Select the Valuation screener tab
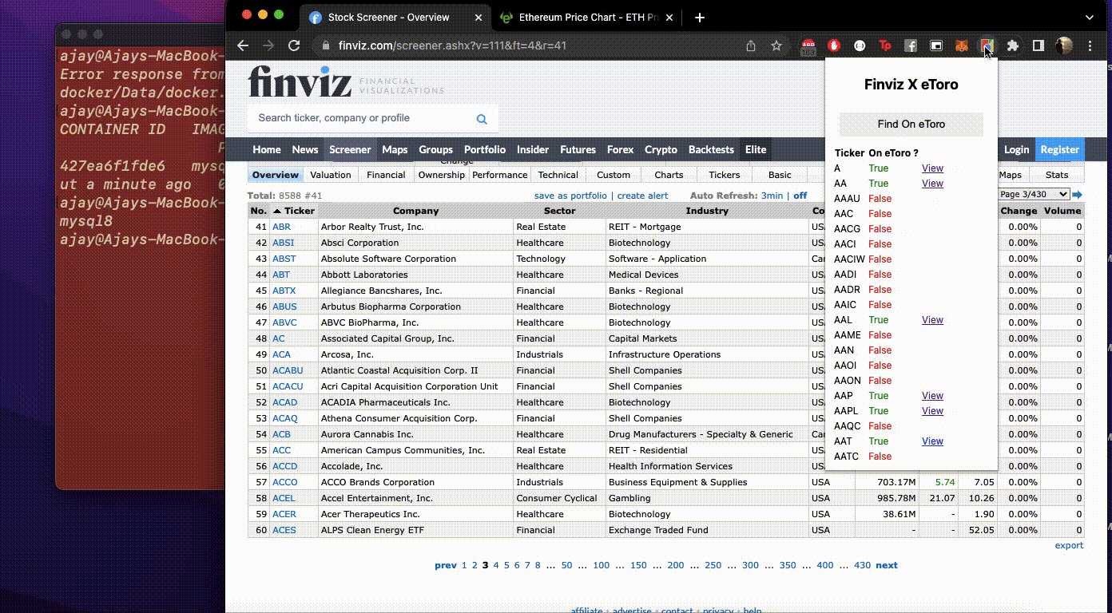The width and height of the screenshot is (1112, 613). click(331, 175)
